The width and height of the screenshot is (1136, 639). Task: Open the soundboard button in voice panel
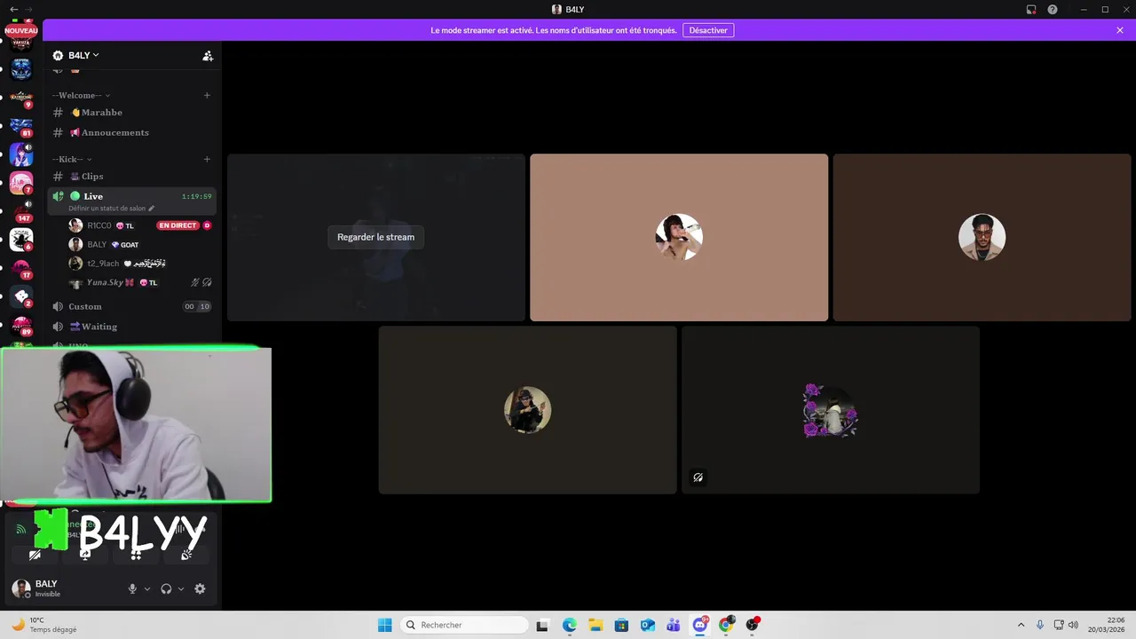coord(186,555)
